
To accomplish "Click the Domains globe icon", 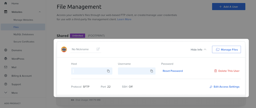I will click(x=6, y=50).
